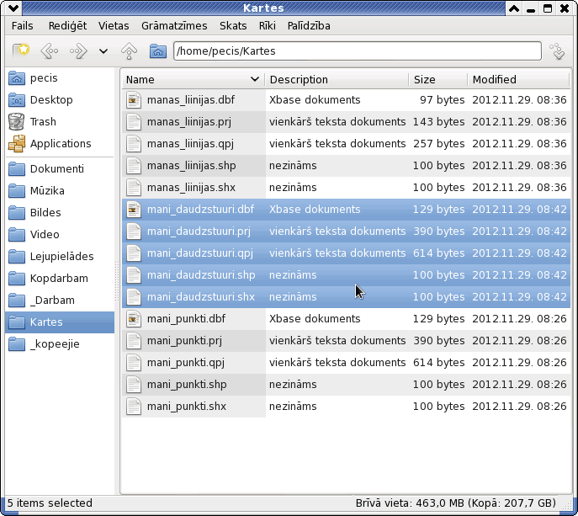This screenshot has height=516, width=578.
Task: Open the Bildes folder shortcut
Action: pyautogui.click(x=60, y=213)
